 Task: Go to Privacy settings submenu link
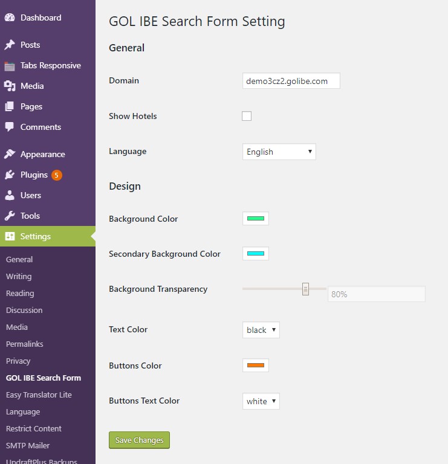coord(18,361)
